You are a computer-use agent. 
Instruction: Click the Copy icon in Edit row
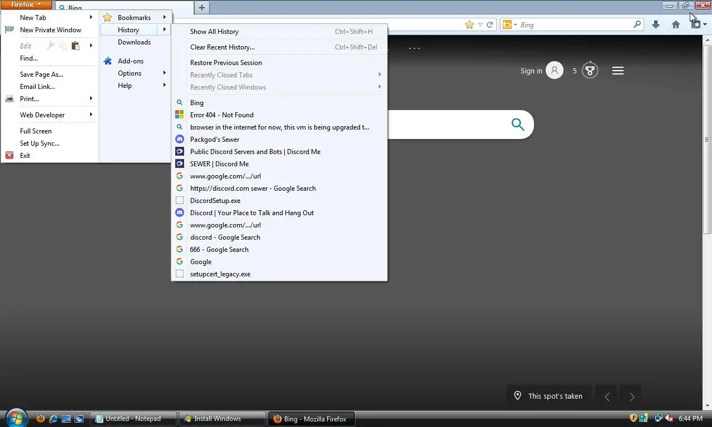(63, 46)
